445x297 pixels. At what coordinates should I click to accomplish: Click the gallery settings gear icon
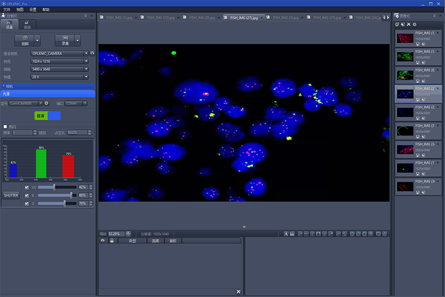click(414, 24)
